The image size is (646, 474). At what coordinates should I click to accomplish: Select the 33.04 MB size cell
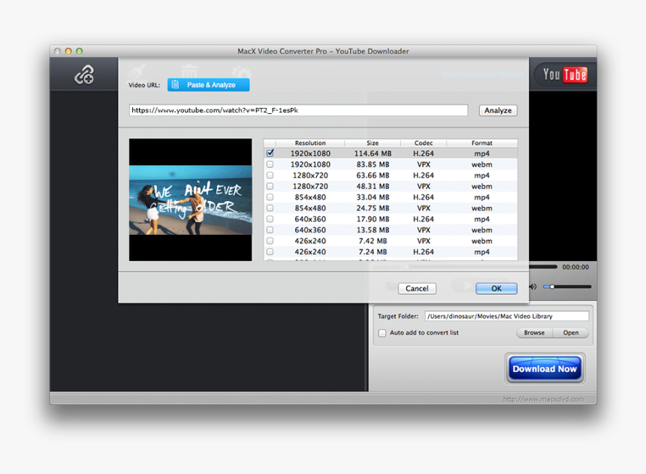coord(373,197)
